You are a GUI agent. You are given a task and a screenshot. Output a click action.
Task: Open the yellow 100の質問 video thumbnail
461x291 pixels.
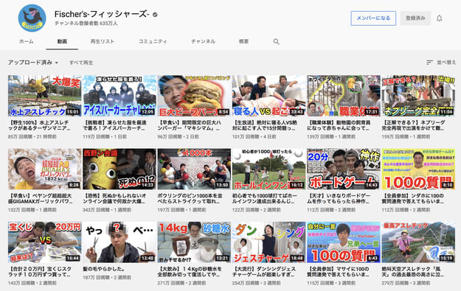click(x=418, y=169)
